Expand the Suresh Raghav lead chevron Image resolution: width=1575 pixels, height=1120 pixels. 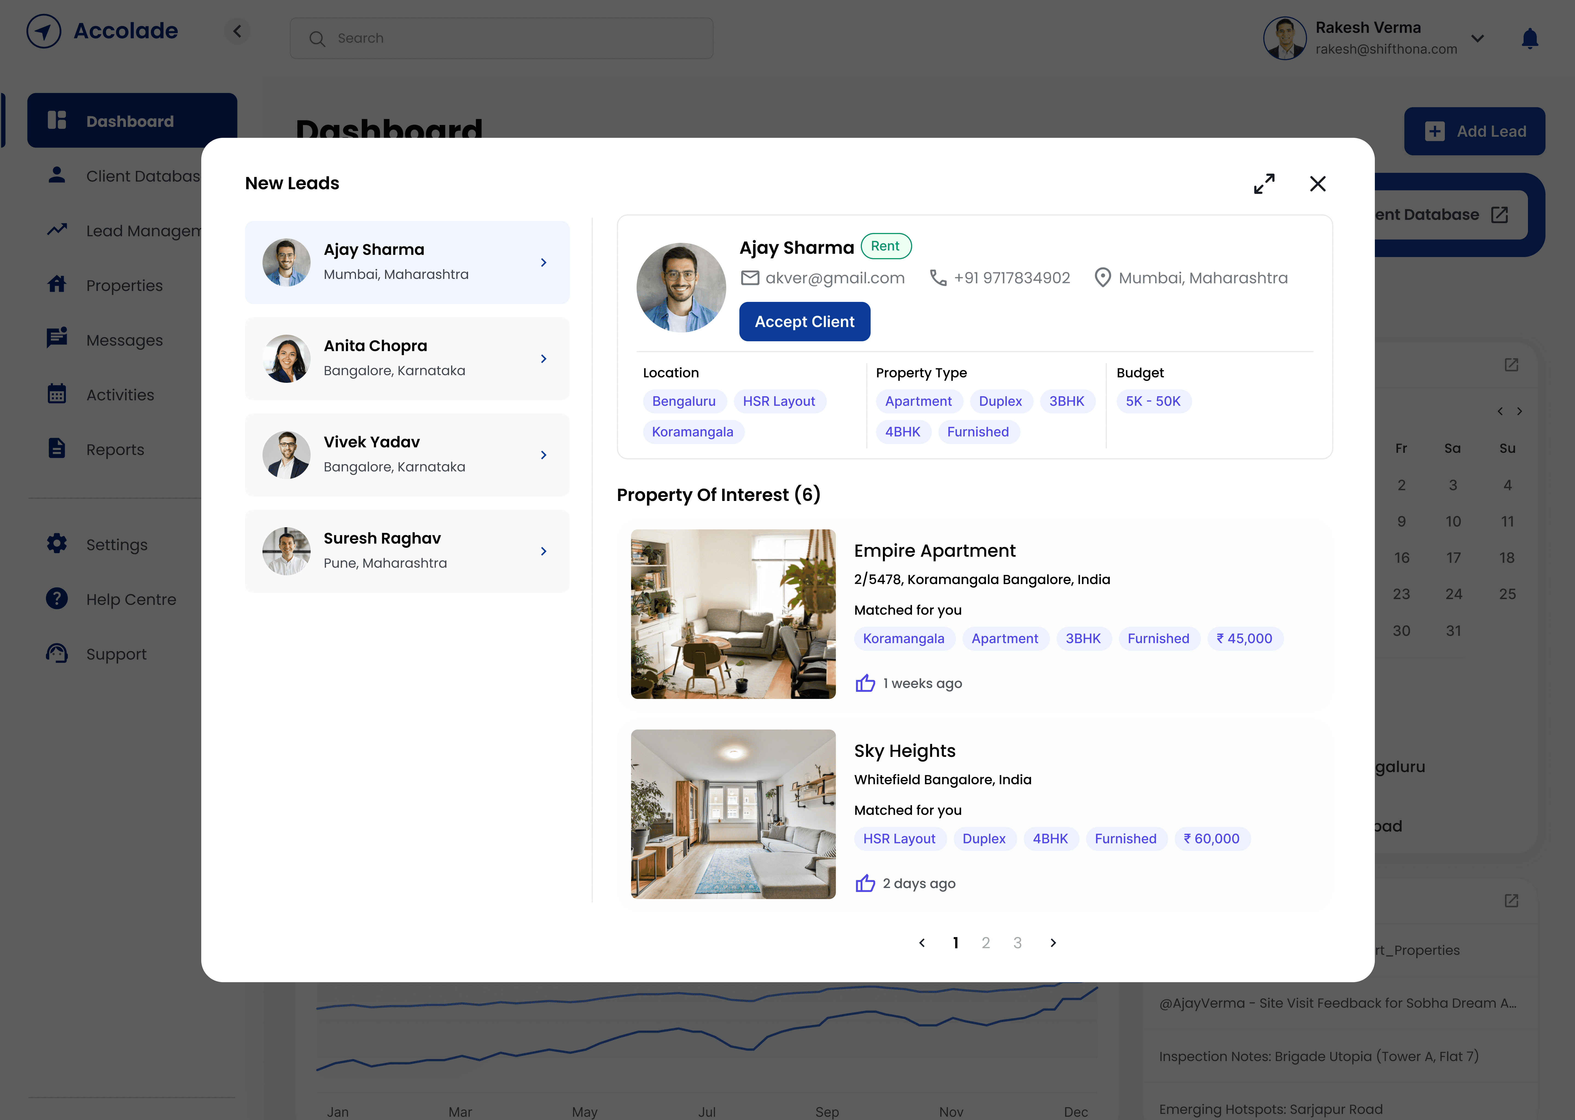click(543, 551)
